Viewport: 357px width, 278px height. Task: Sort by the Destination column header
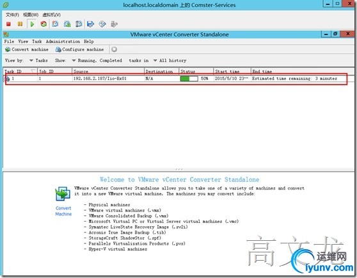(162, 71)
